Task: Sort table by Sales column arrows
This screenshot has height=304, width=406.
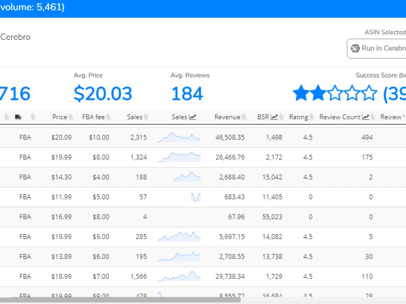Action: pyautogui.click(x=146, y=117)
